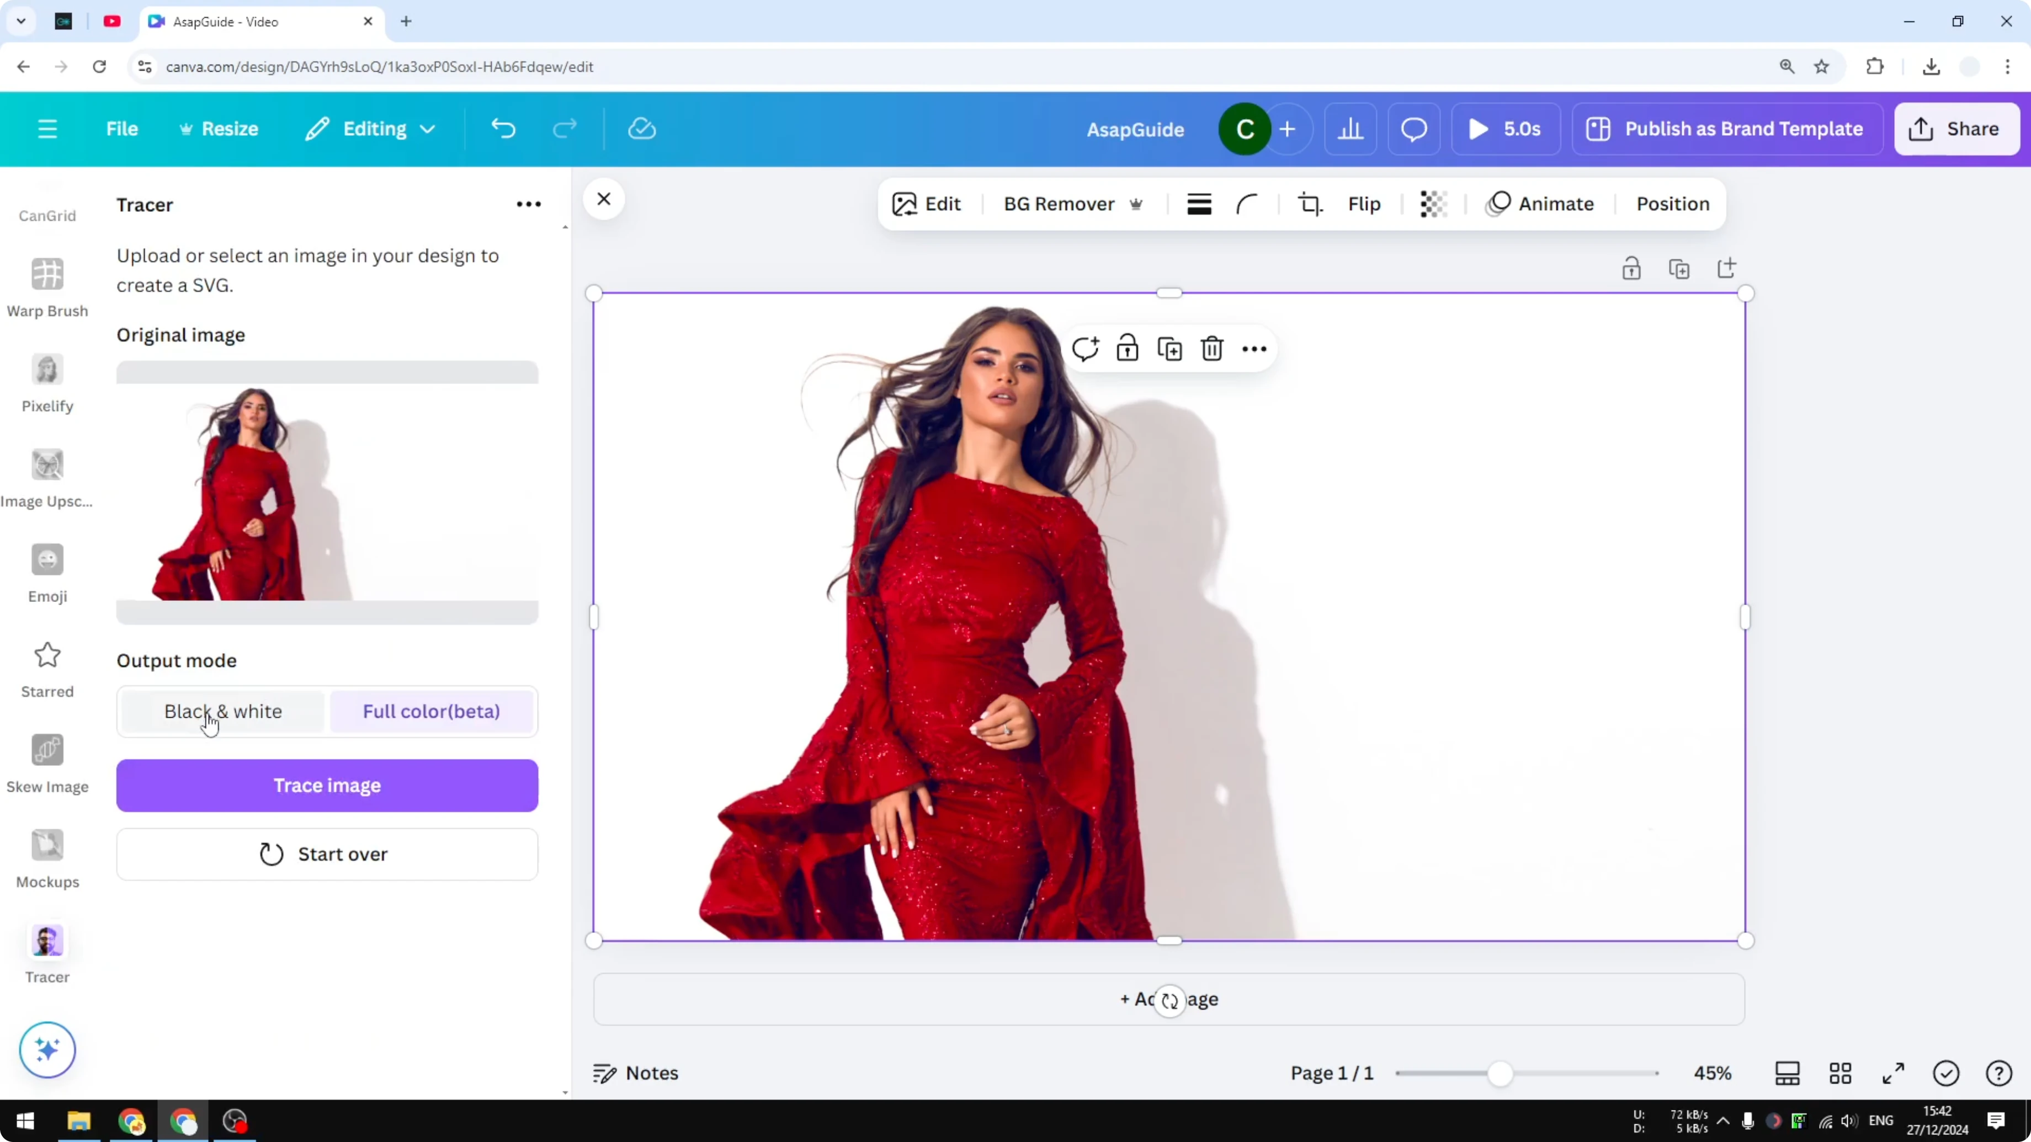Switch output mode to Black & white
The height and width of the screenshot is (1142, 2031).
pos(222,711)
